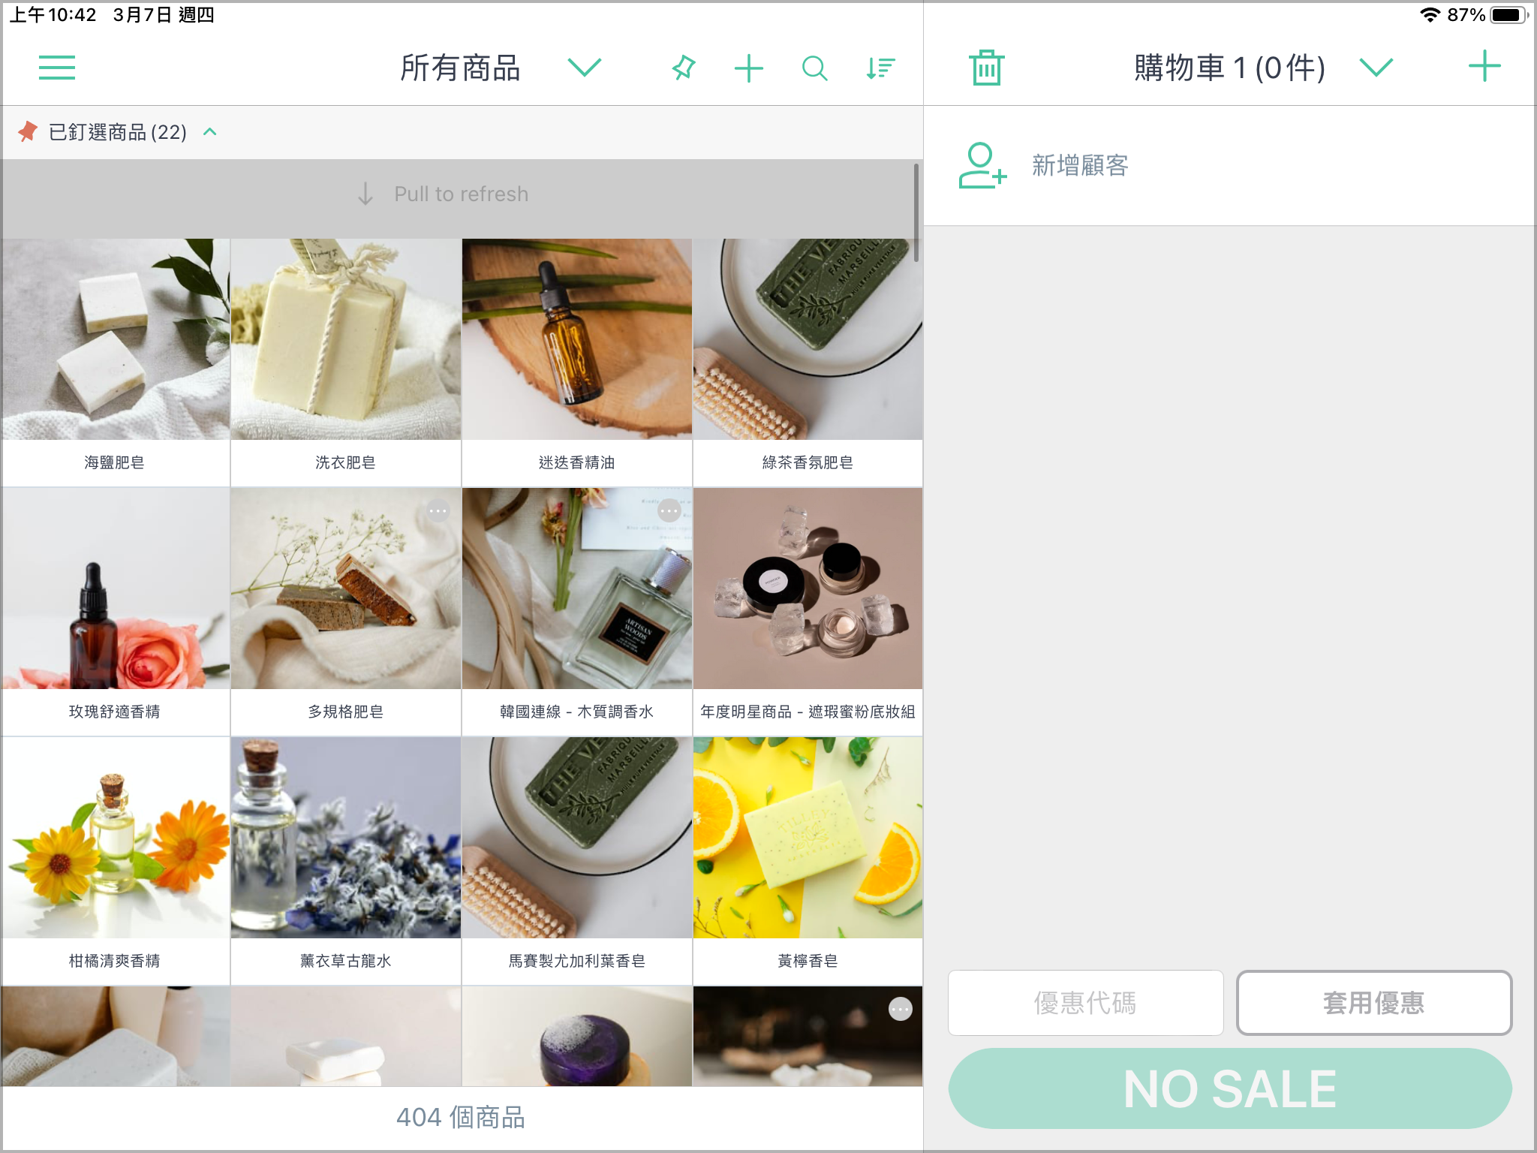Click the NO SALE button
1537x1153 pixels.
coord(1230,1088)
